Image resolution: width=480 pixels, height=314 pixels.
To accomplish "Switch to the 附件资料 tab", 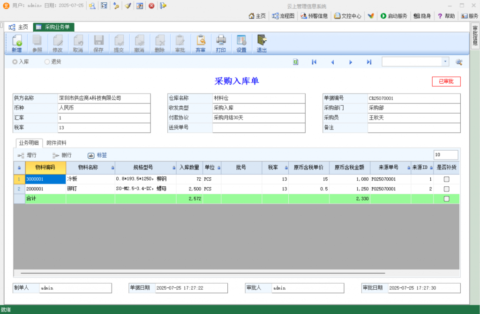I will tap(56, 143).
